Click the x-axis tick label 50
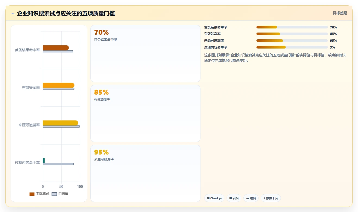 [x=61, y=187]
